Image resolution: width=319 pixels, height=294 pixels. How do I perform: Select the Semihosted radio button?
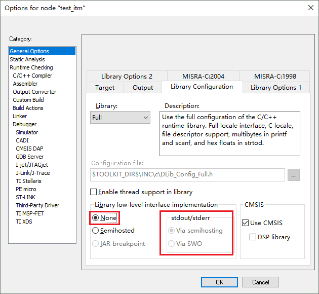pos(95,231)
